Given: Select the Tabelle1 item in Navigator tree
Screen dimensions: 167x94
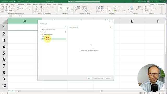Looking at the screenshot, I should (46, 37).
